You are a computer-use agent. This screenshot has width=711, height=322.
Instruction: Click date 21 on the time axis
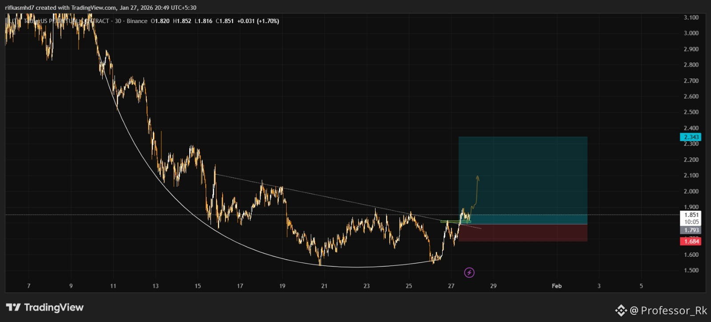tap(324, 286)
